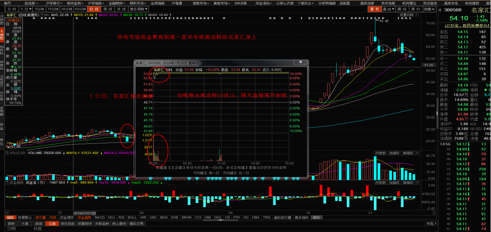Switch chart period to 15分钟

click(x=52, y=9)
